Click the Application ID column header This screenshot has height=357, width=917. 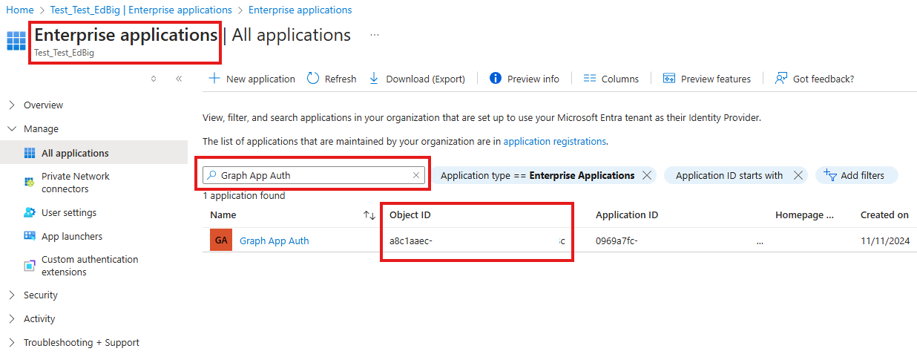[x=627, y=214]
